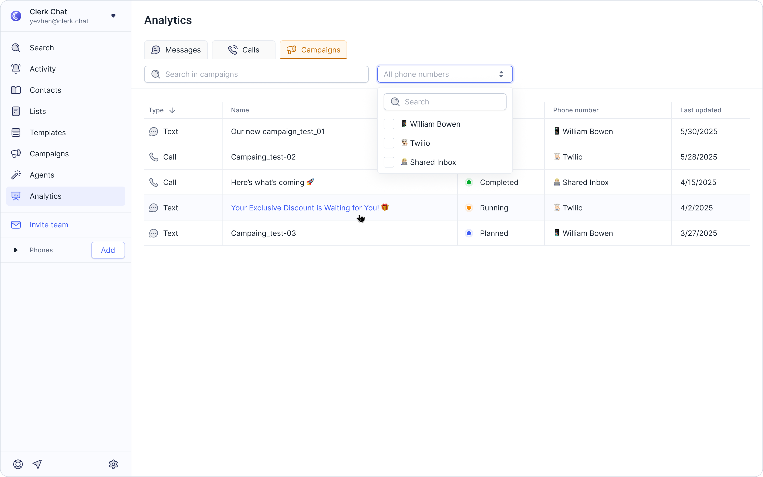Image resolution: width=763 pixels, height=477 pixels.
Task: Click the paper plane send icon
Action: point(37,464)
